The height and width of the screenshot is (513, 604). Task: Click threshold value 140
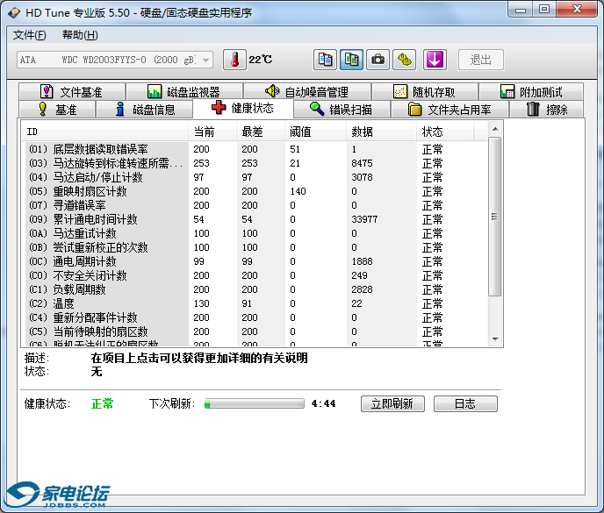click(x=298, y=191)
